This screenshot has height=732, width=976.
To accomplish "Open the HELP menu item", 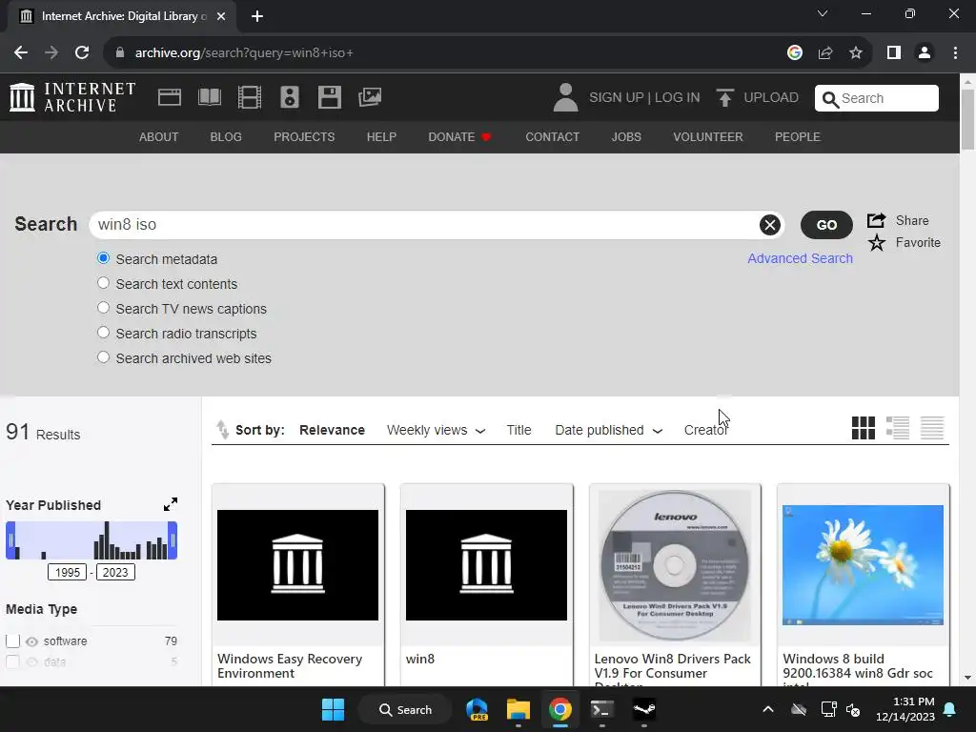I will tap(381, 137).
